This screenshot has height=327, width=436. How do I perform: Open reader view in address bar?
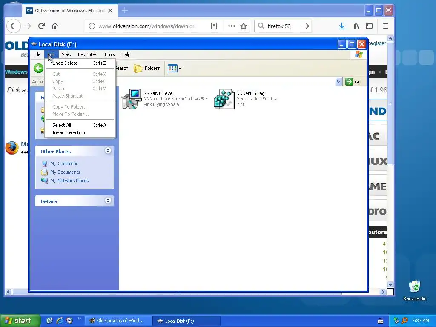(214, 26)
